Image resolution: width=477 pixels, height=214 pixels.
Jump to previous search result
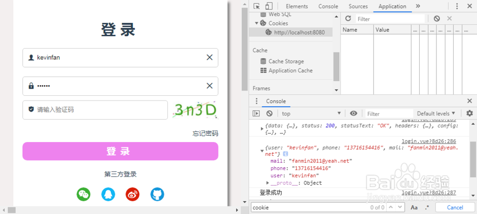tap(391, 207)
